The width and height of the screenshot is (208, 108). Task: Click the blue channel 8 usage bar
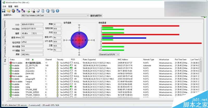click(x=124, y=38)
